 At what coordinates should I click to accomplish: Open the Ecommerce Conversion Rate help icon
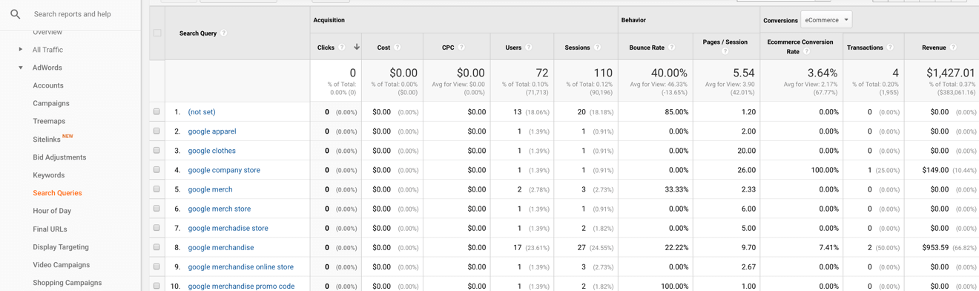[806, 52]
